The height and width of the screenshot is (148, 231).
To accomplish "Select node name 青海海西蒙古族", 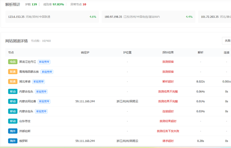I will tap(29, 72).
